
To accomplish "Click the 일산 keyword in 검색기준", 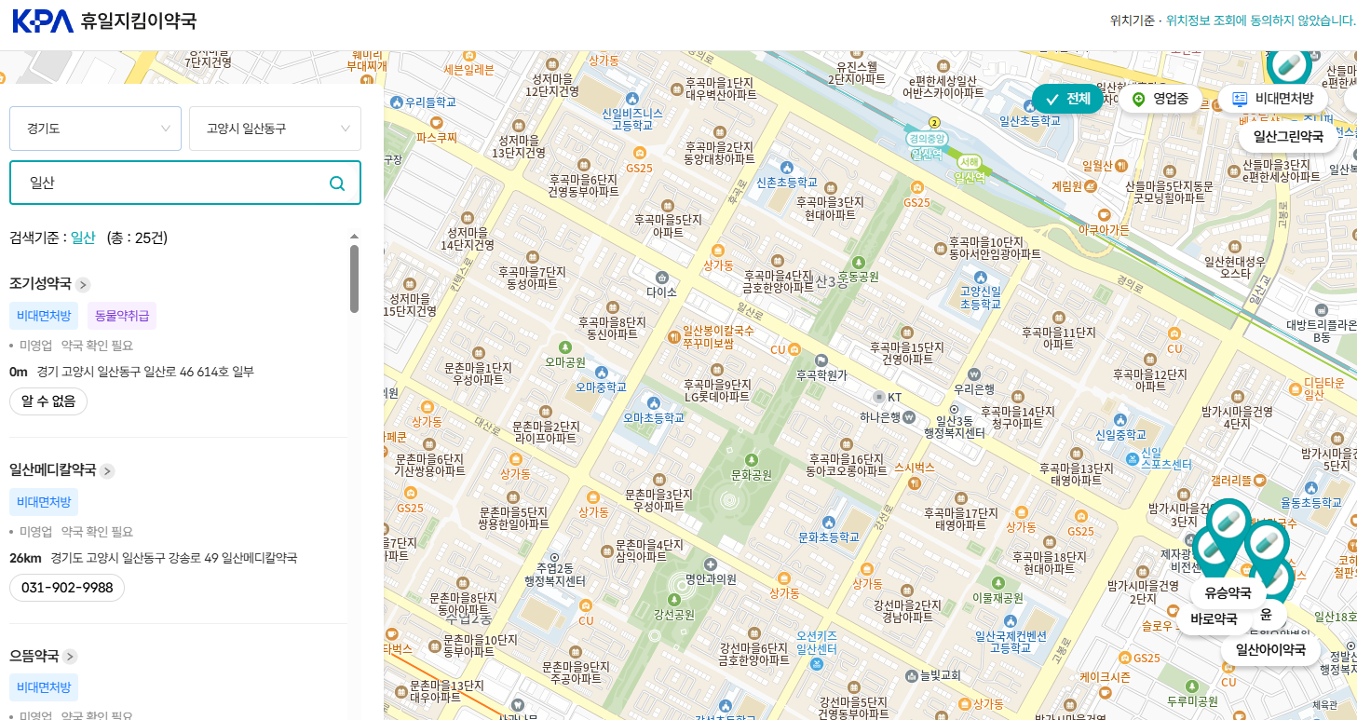I will [x=83, y=238].
